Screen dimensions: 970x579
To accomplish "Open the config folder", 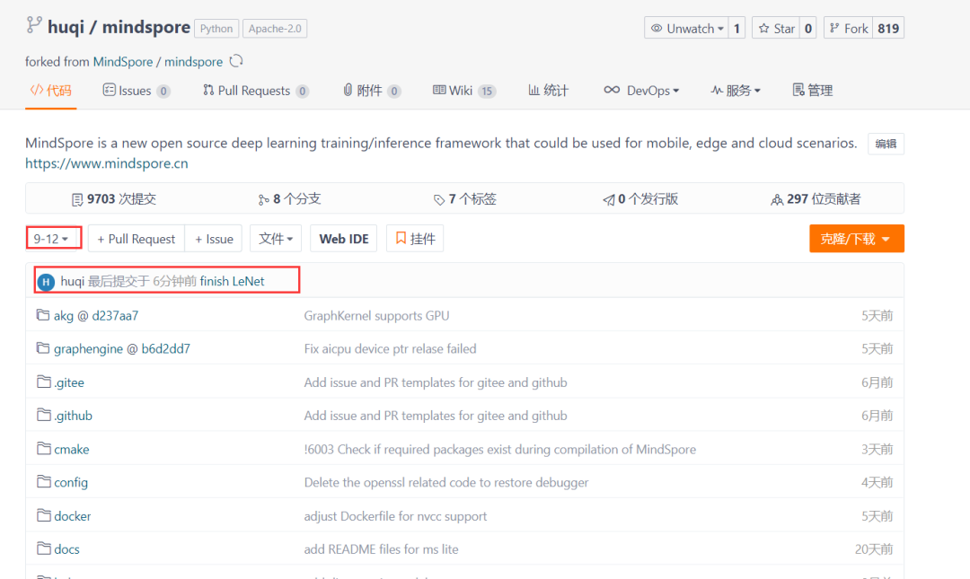I will click(71, 483).
